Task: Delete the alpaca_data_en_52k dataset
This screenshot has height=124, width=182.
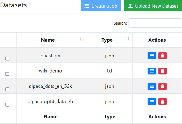Action: [162, 86]
